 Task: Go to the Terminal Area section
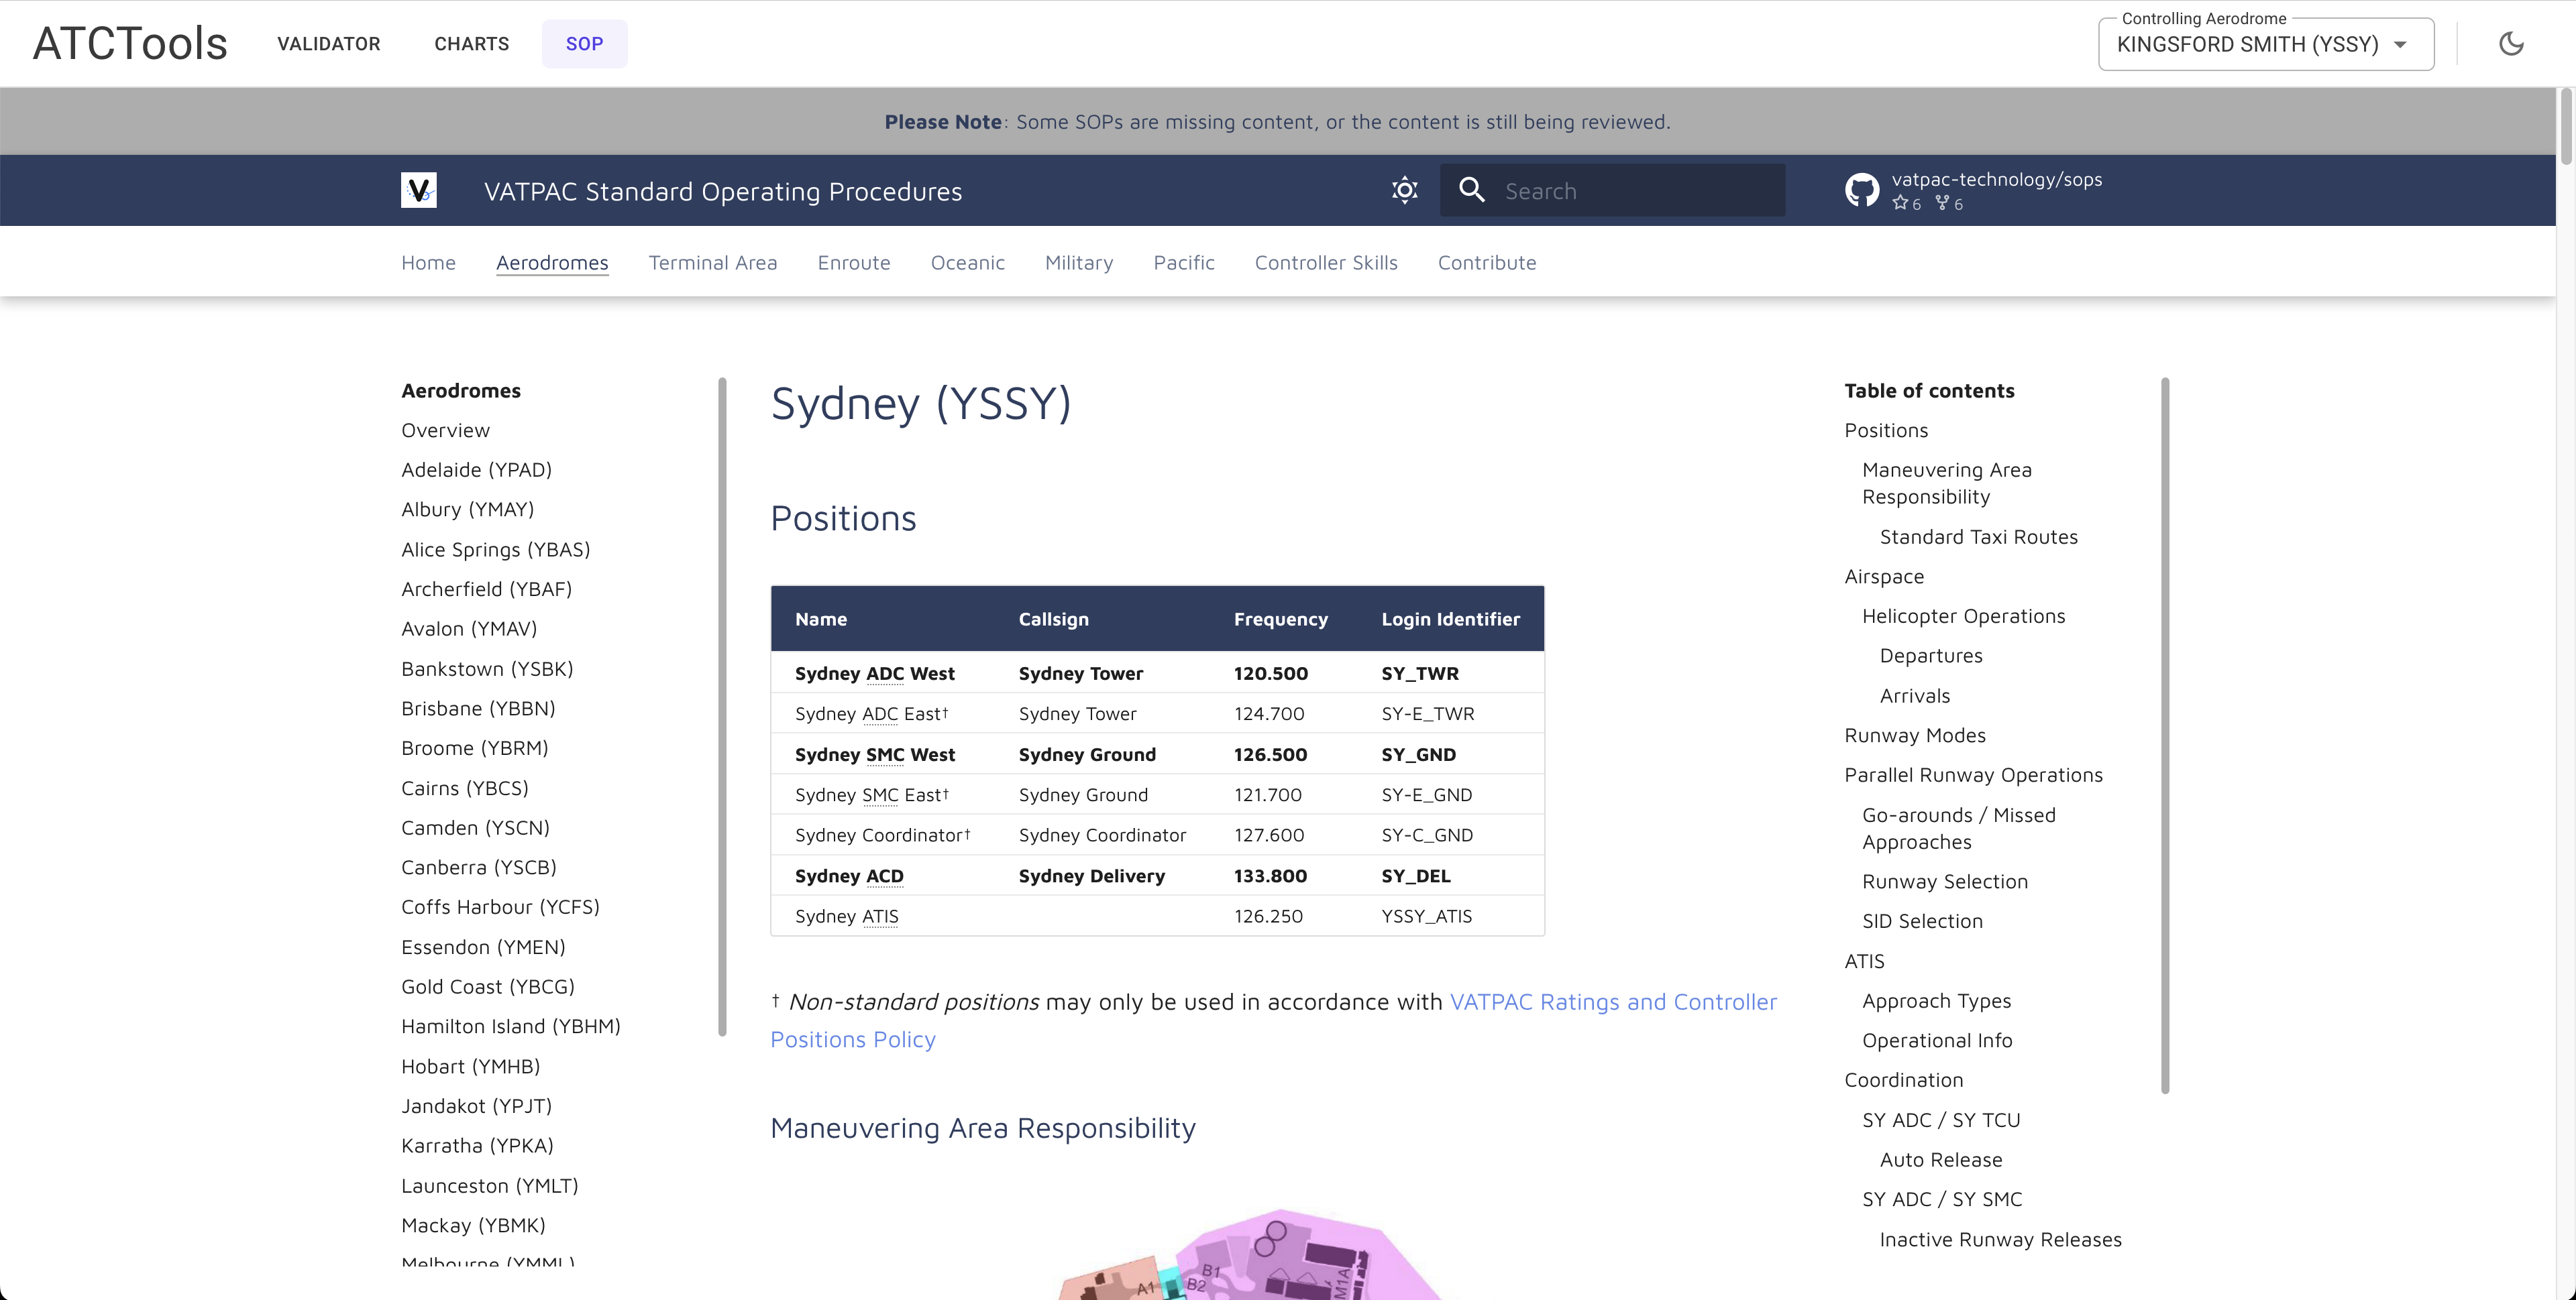coord(712,263)
